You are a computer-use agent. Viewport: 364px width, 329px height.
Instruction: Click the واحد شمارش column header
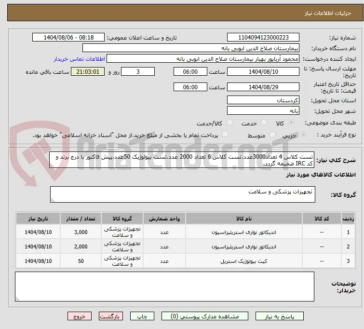click(164, 219)
